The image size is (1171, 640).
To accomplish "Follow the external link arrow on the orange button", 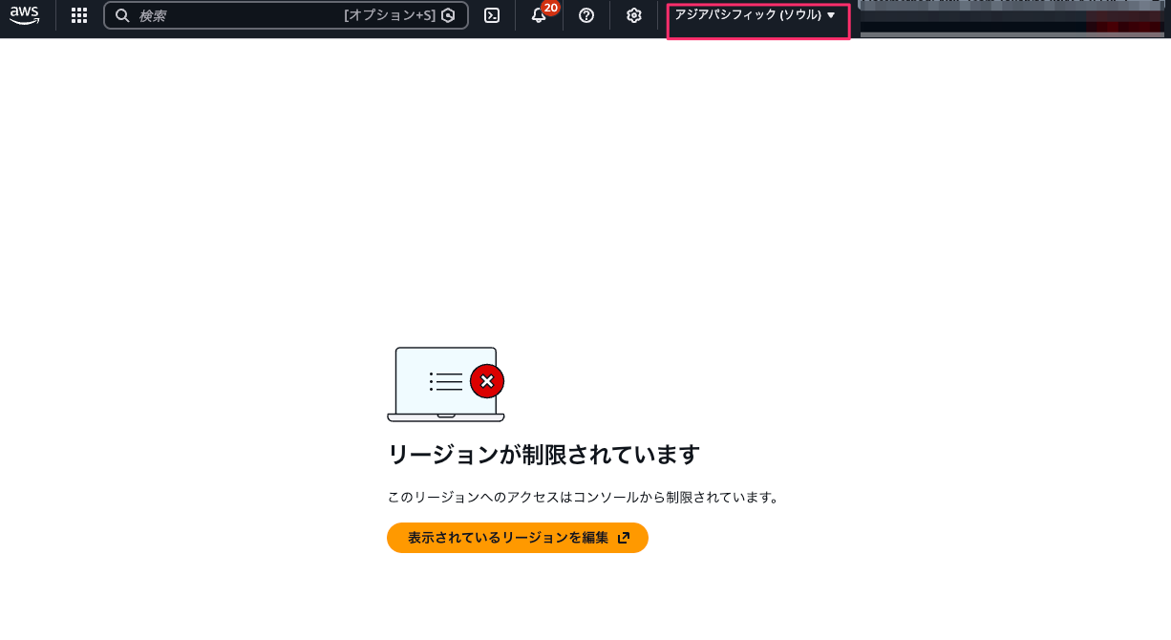I will 624,538.
